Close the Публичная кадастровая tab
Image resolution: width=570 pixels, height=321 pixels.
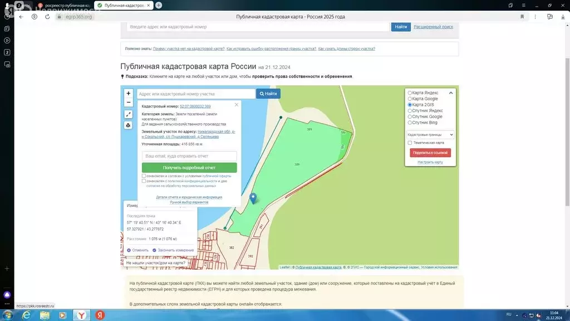click(148, 6)
